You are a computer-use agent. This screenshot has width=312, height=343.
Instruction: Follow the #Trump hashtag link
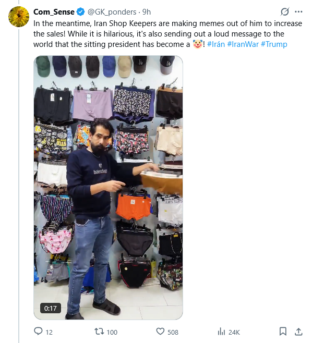[274, 44]
